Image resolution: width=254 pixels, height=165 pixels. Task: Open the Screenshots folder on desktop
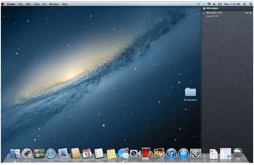pyautogui.click(x=190, y=94)
